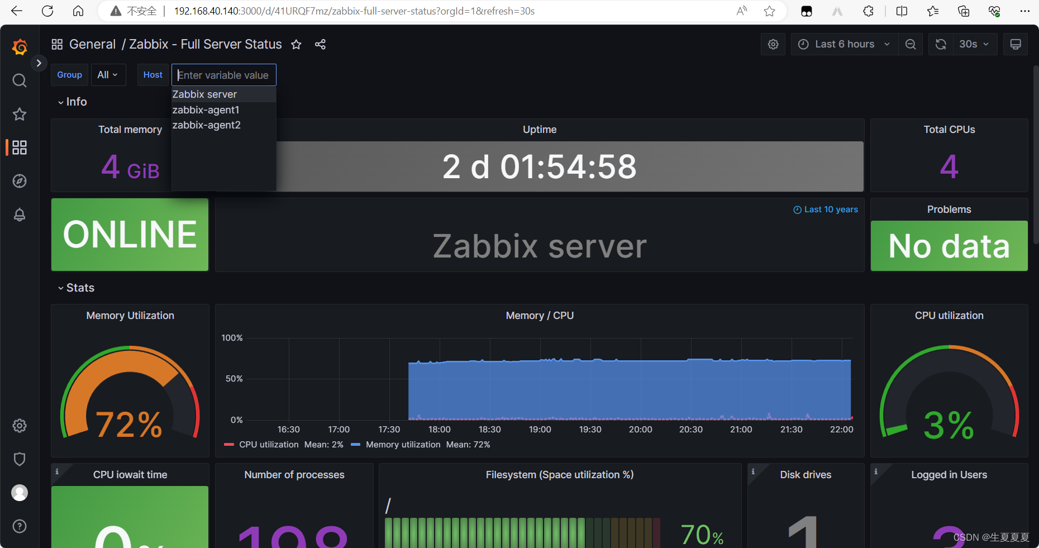Add this page to browser favorites
The height and width of the screenshot is (548, 1039).
(769, 11)
